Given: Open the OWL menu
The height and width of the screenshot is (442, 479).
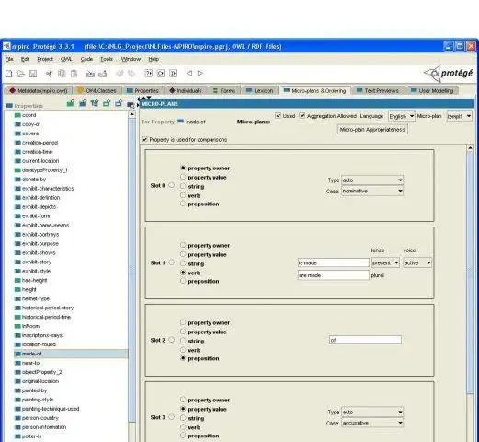Looking at the screenshot, I should tap(66, 59).
